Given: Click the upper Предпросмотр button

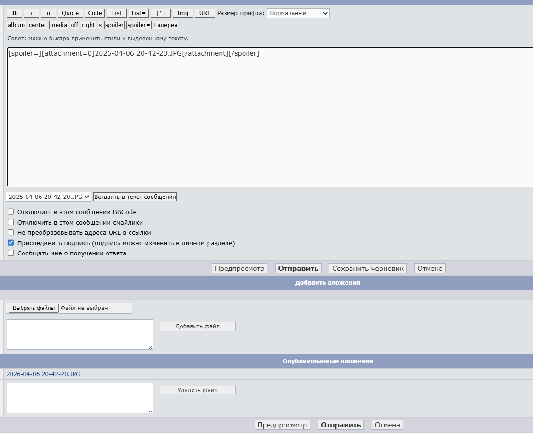Looking at the screenshot, I should [x=240, y=268].
